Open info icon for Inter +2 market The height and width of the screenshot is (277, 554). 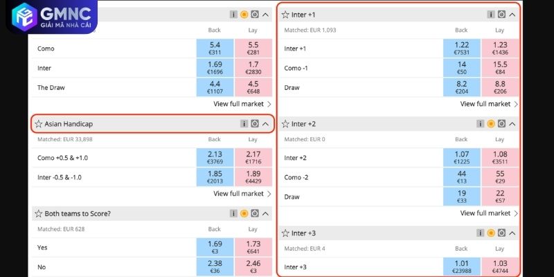point(481,124)
